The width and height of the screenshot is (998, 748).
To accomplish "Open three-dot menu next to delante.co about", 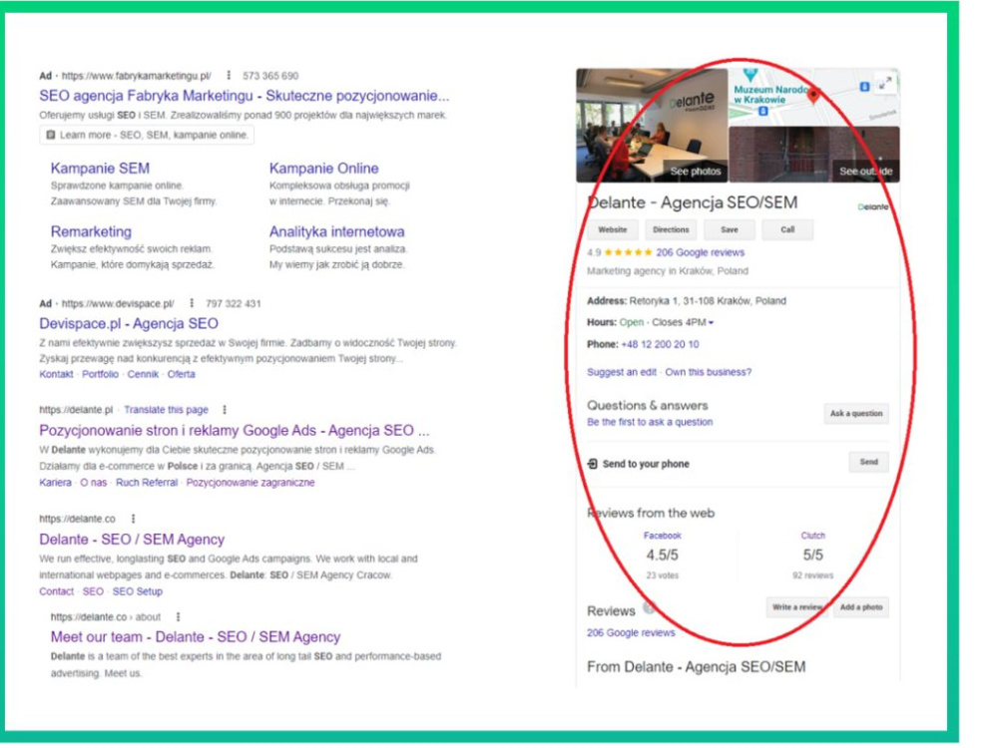I will [x=179, y=617].
